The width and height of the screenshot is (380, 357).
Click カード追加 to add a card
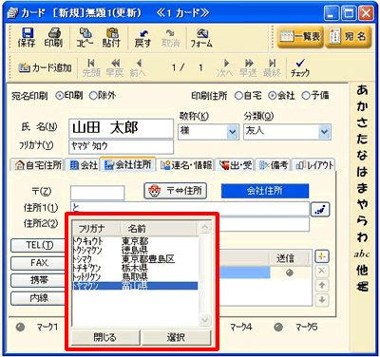tap(45, 67)
